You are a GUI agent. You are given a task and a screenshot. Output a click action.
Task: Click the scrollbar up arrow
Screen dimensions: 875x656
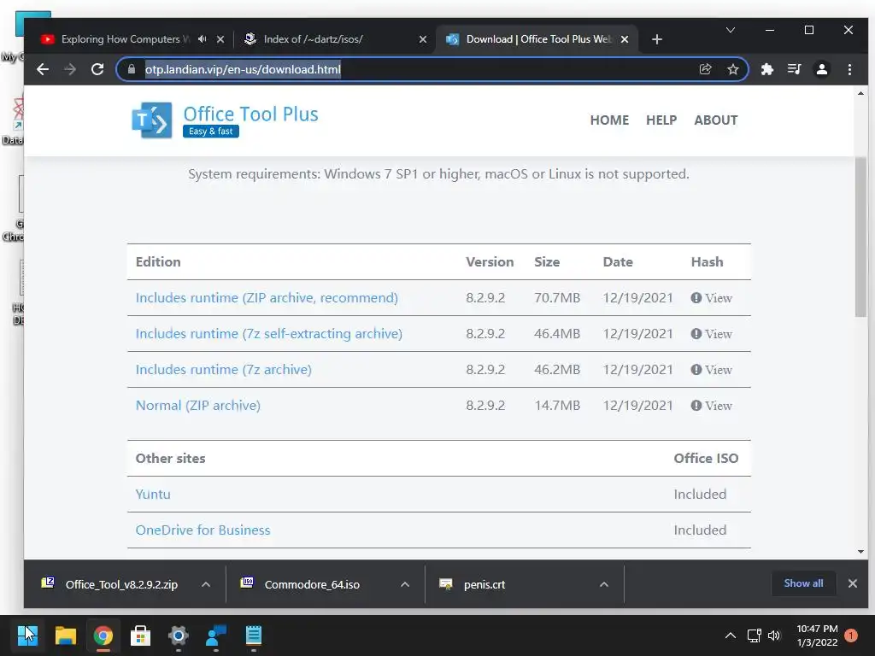click(x=860, y=93)
